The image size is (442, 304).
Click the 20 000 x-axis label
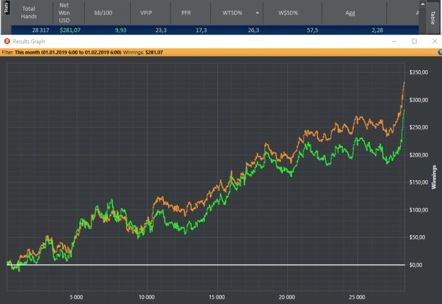pos(287,297)
